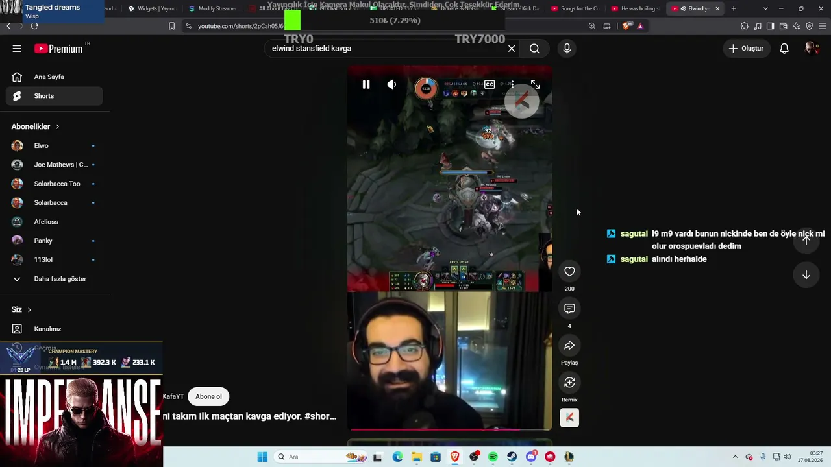Enter fullscreen for the Short

pos(535,84)
